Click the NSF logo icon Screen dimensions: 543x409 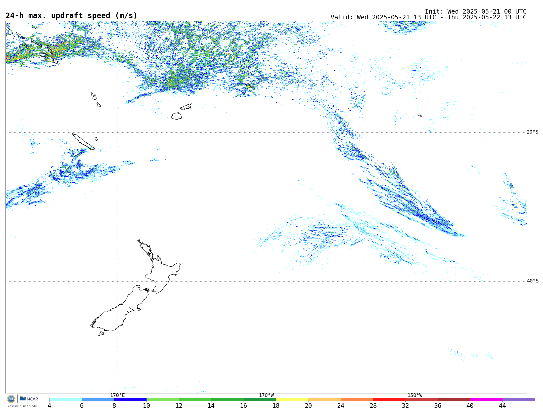[x=11, y=399]
